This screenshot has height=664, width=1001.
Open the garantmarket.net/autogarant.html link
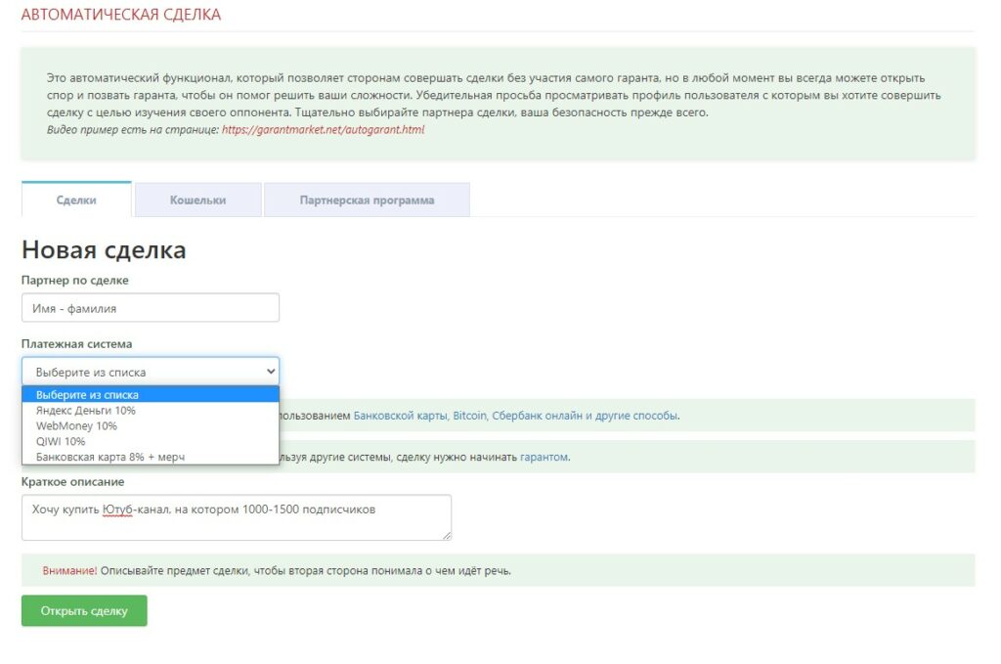(323, 129)
